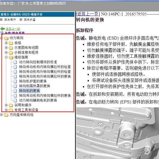Select the highlighted 转向机的更换 item
Image resolution: width=159 pixels, height=159 pixels.
point(29,91)
